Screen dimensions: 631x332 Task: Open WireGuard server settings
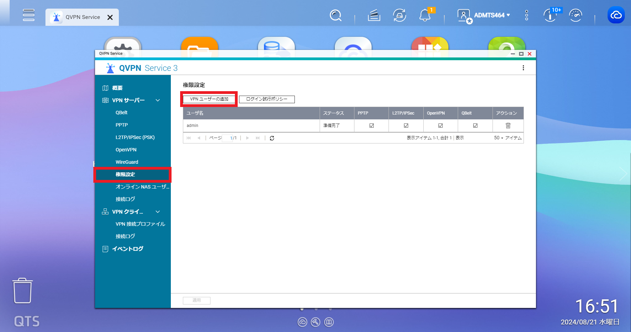[x=127, y=162]
